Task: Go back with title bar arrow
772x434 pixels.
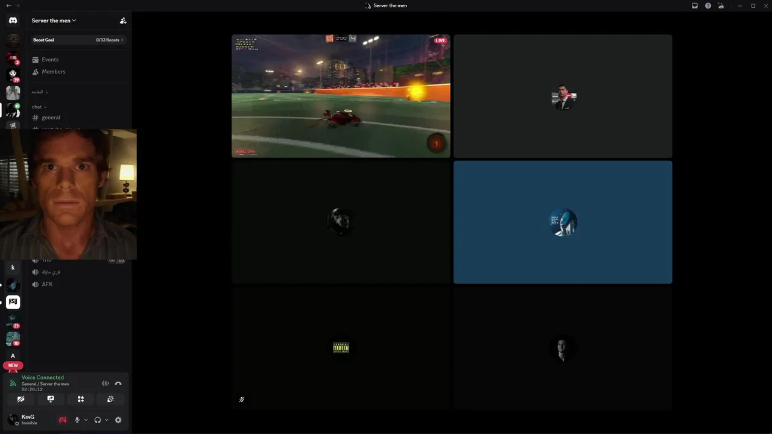Action: click(8, 5)
